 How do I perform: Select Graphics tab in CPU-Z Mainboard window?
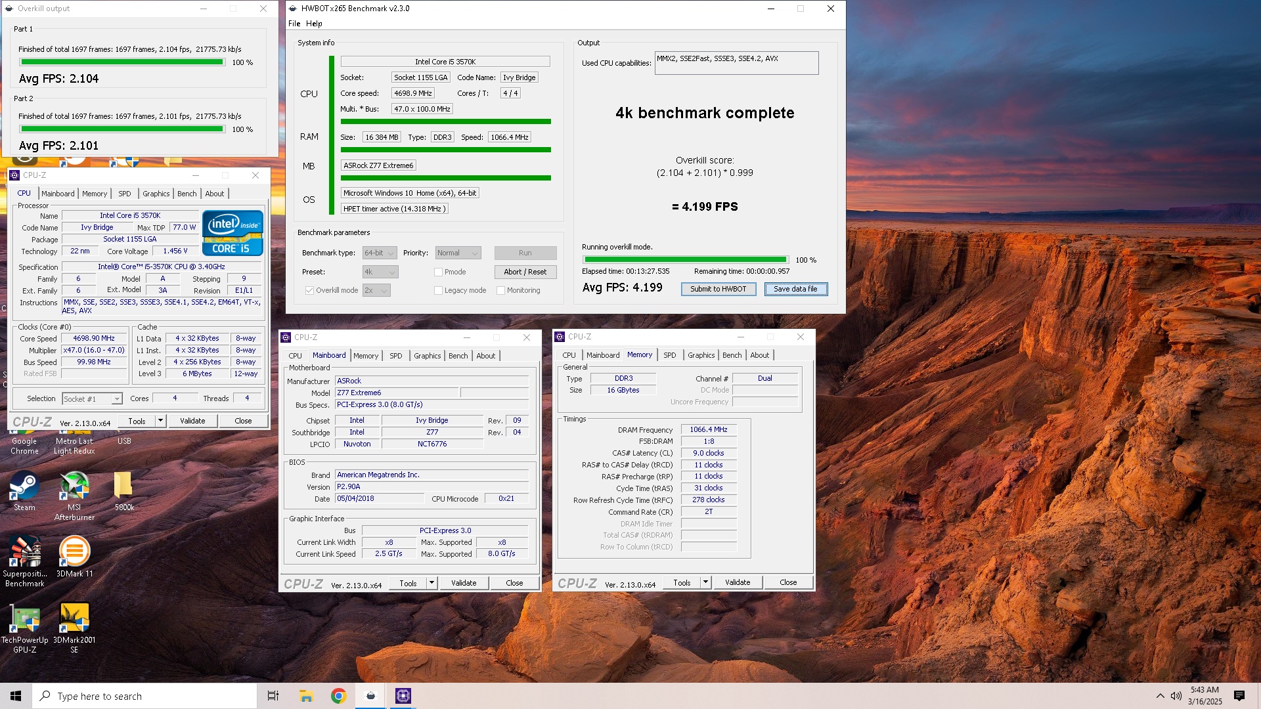coord(427,356)
